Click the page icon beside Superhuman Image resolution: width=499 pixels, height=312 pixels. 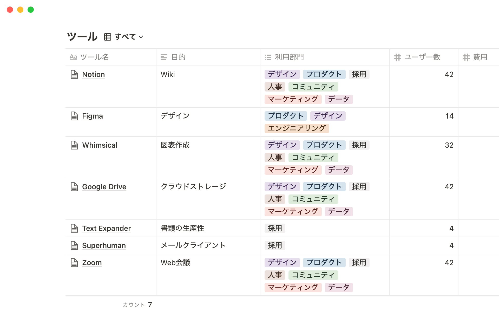(74, 245)
